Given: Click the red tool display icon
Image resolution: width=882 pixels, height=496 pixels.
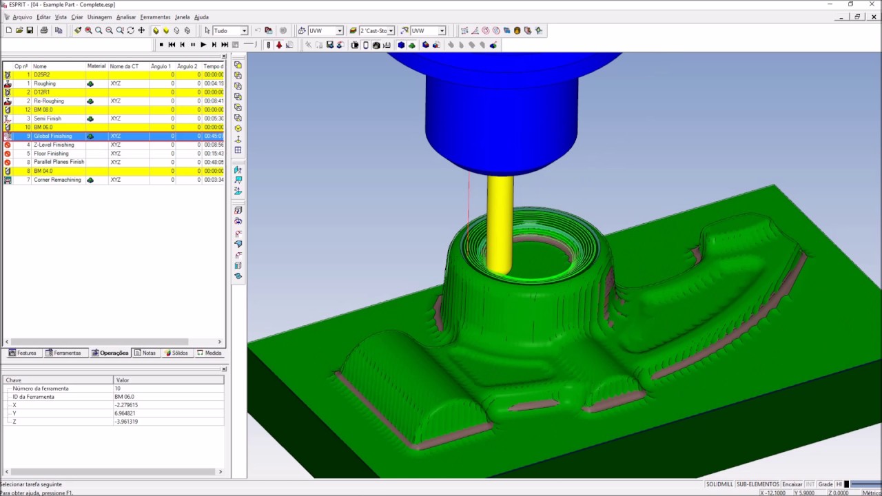Looking at the screenshot, I should 278,45.
